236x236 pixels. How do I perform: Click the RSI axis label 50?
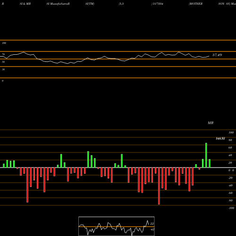pyautogui.click(x=3, y=62)
